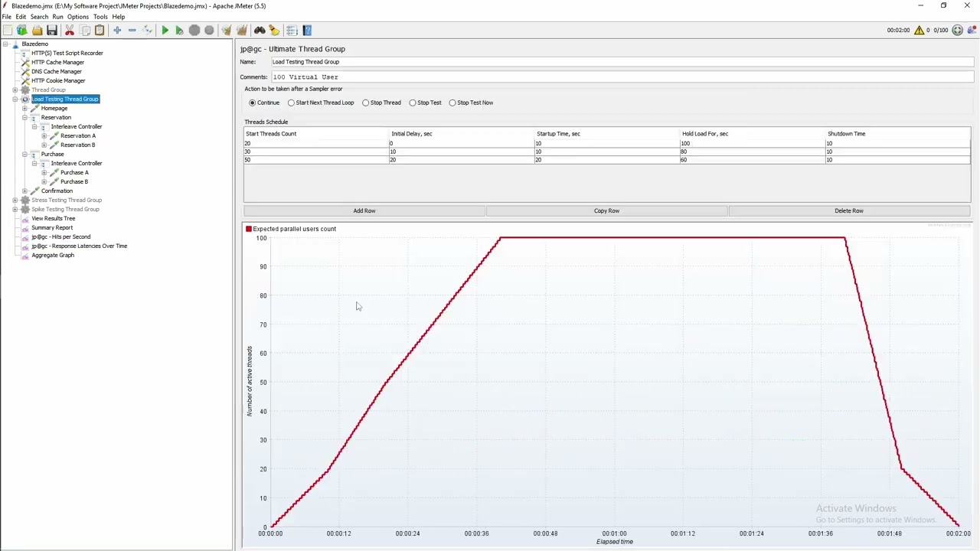Image resolution: width=980 pixels, height=551 pixels.
Task: Collapse the Purchase controller node
Action: pos(25,155)
